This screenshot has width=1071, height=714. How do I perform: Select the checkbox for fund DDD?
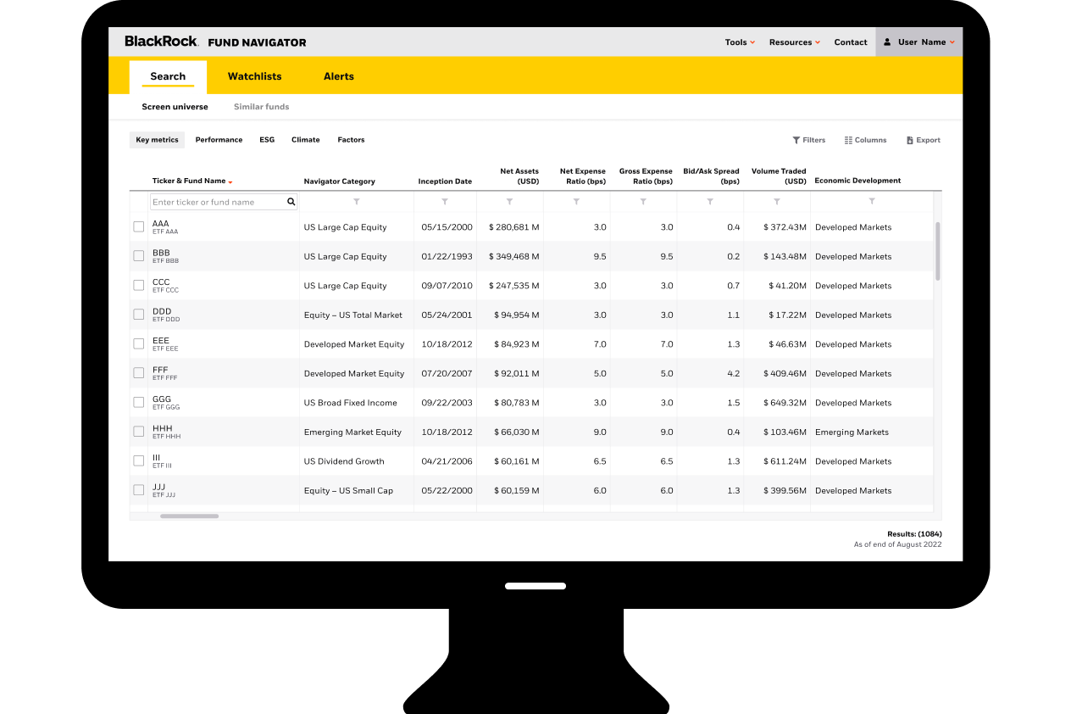point(139,315)
